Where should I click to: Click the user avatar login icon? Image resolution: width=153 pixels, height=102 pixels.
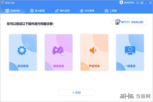coord(121,3)
